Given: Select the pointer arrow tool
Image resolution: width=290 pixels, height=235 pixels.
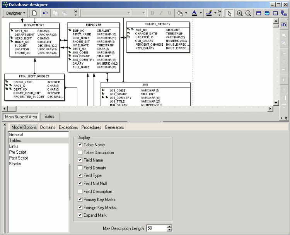Looking at the screenshot, I should click(x=229, y=13).
